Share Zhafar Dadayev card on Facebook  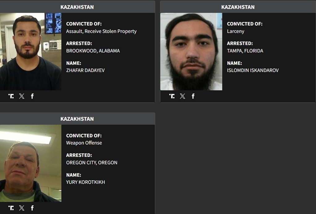click(x=32, y=96)
